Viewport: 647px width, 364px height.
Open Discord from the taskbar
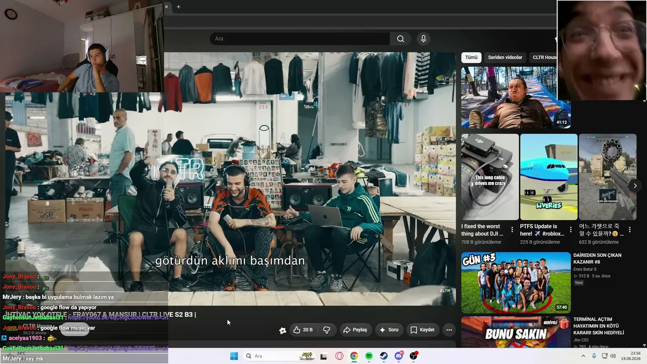point(399,356)
